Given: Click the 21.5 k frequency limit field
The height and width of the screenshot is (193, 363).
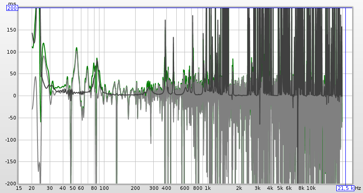Looking at the screenshot, I should (x=345, y=188).
